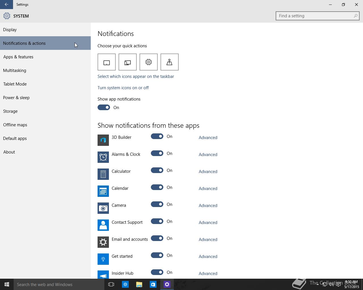Click the Calculator app icon
The height and width of the screenshot is (290, 363).
point(103,174)
